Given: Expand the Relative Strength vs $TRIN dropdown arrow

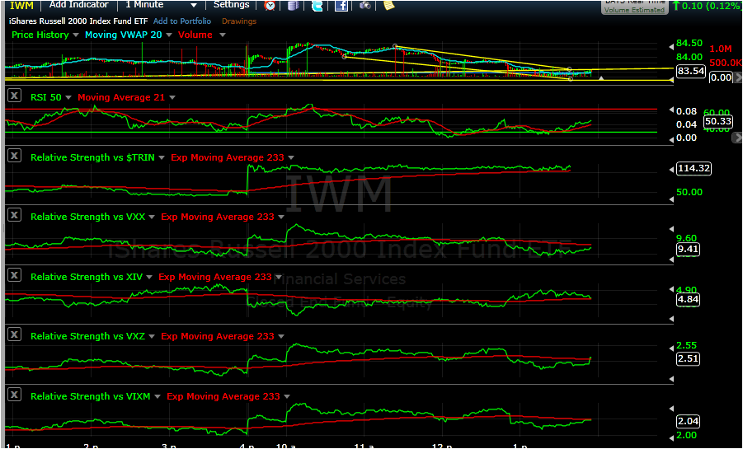Looking at the screenshot, I should (x=162, y=157).
